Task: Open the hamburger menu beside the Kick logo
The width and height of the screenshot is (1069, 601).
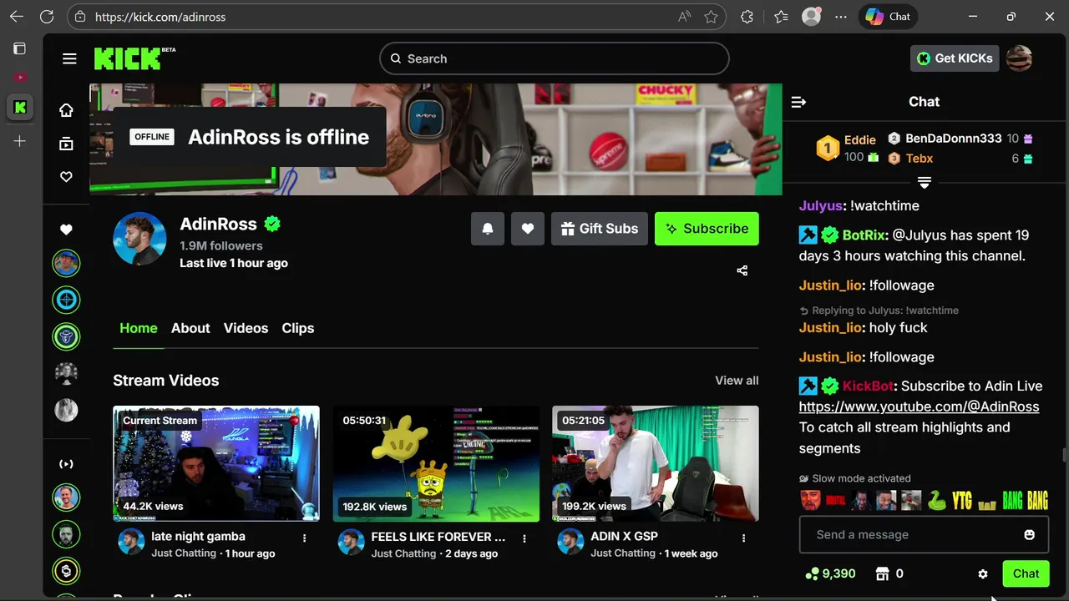Action: (69, 58)
